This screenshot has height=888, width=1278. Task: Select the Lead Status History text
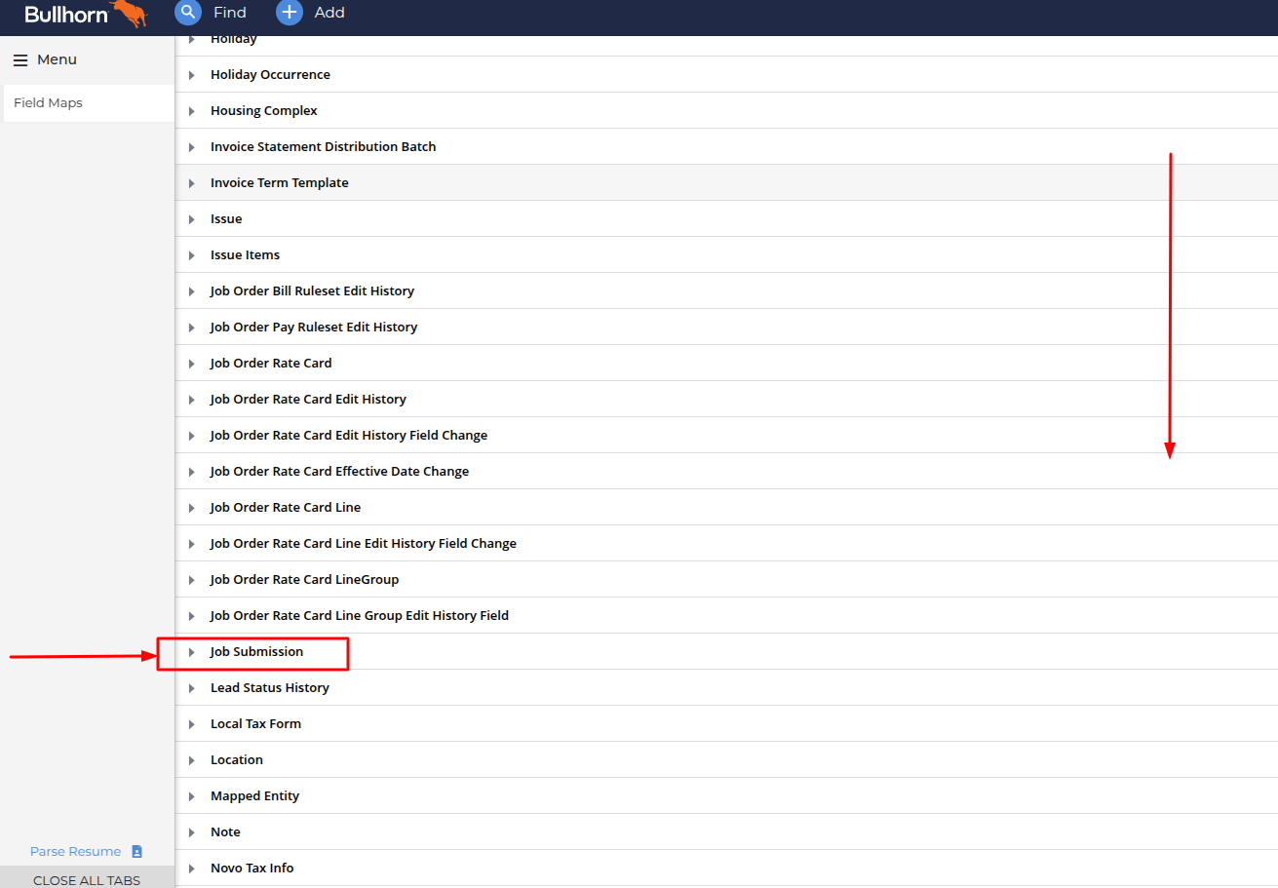(270, 687)
